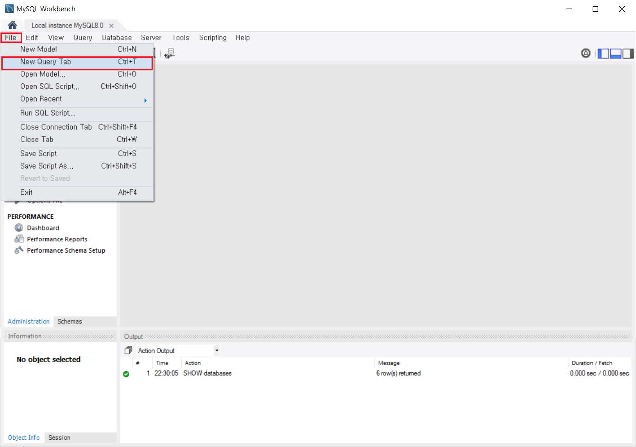Open the Scripting menu
Viewport: 636px width, 447px height.
pos(213,38)
